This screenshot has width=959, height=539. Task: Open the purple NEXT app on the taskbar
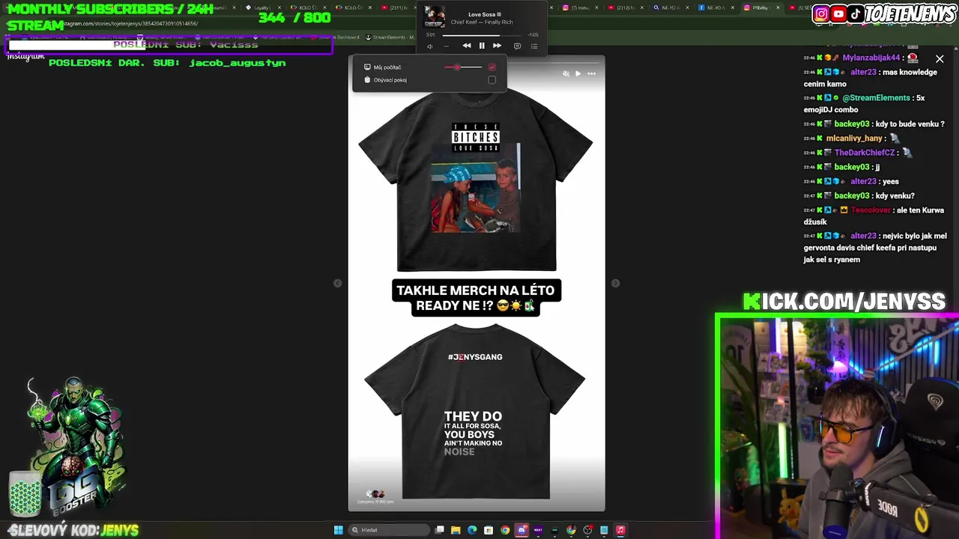coord(538,530)
